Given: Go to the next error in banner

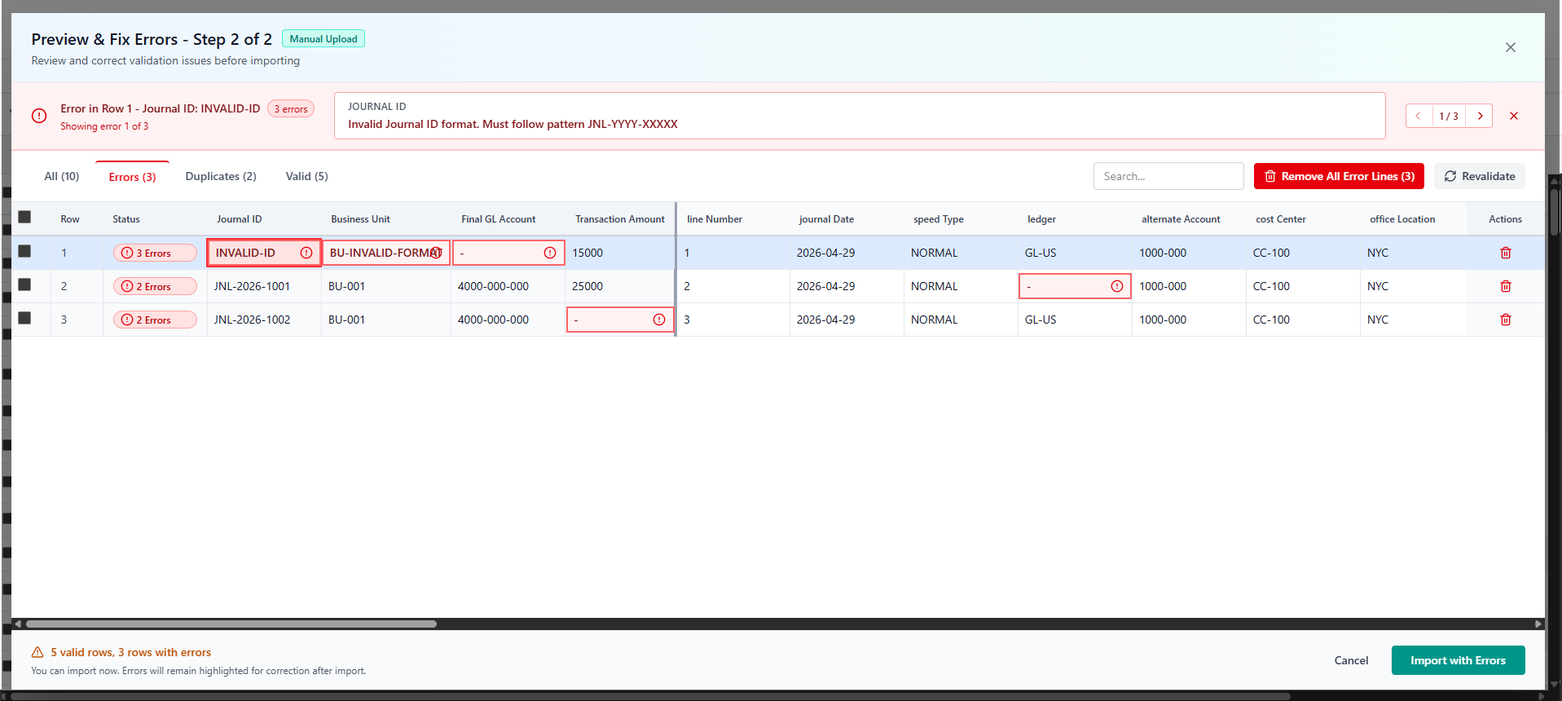Looking at the screenshot, I should click(x=1480, y=116).
